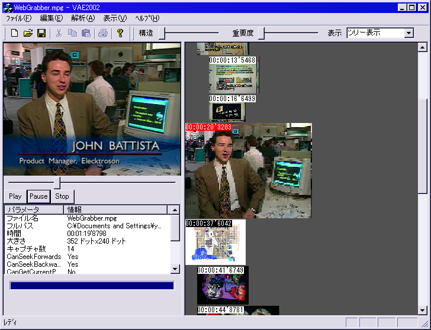The width and height of the screenshot is (431, 330).
Task: Click the video seek slider thumb
Action: (57, 183)
